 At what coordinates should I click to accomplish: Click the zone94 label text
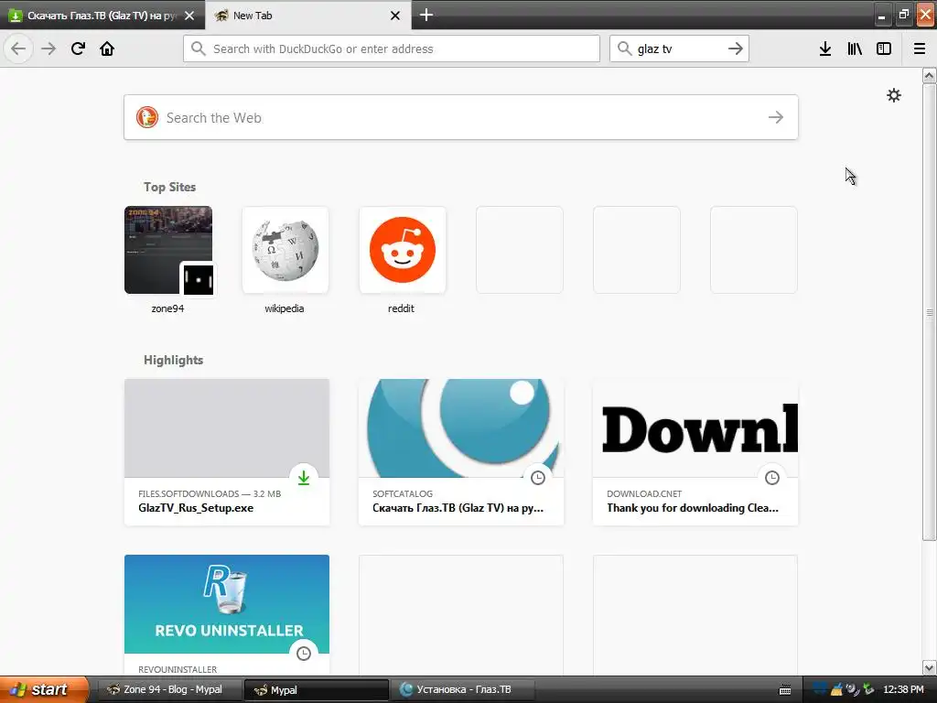[168, 308]
